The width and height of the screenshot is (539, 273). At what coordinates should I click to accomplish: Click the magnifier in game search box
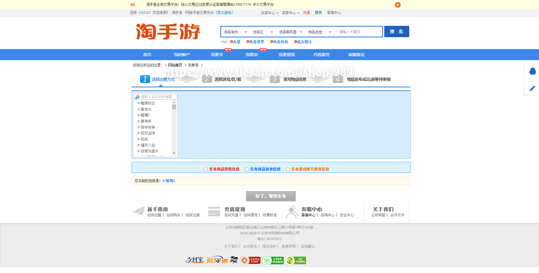(138, 97)
